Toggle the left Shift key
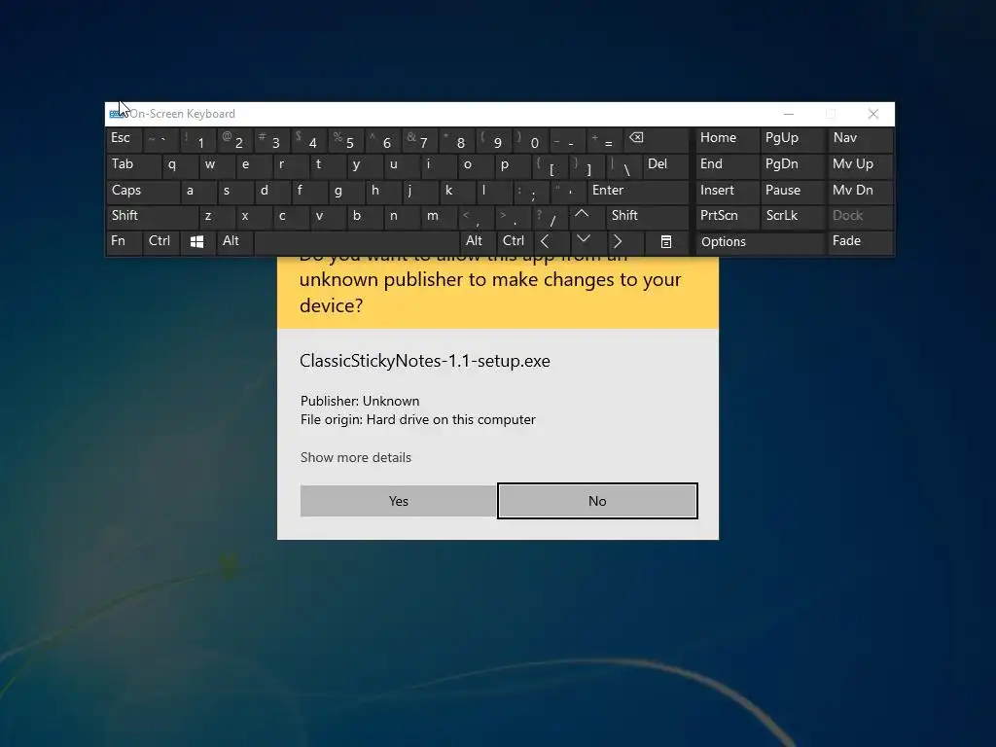996x747 pixels. [153, 217]
